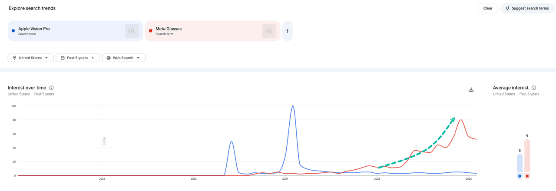
Task: Click the Meta Glasses search-type icon
Action: click(269, 31)
